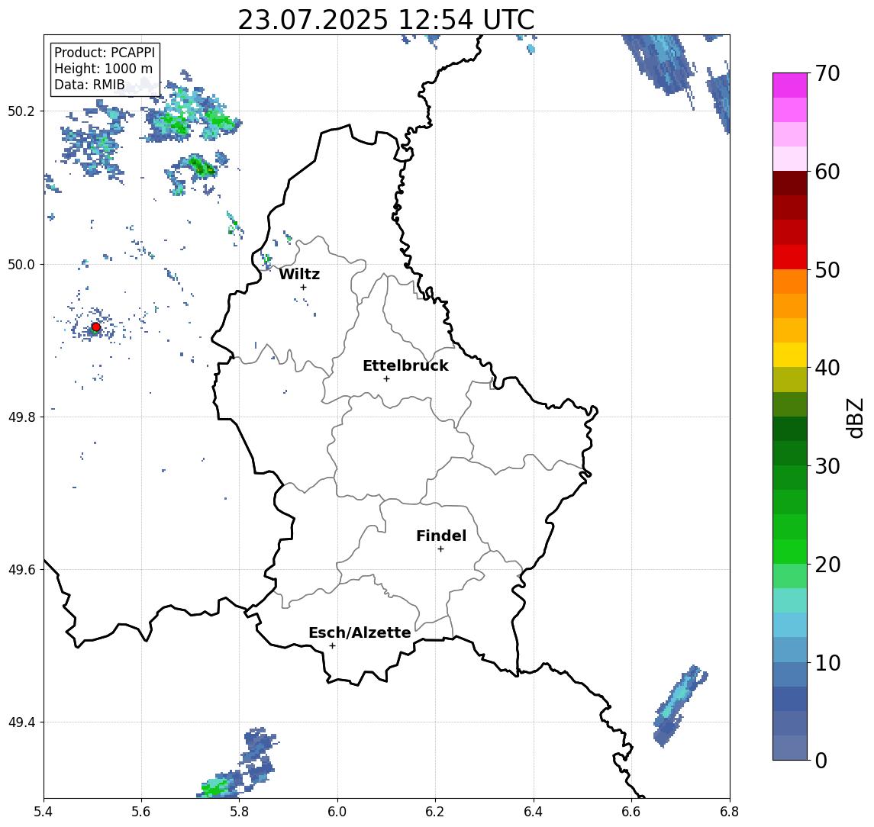
Task: Click the 0 tick on the colorbar
Action: [x=821, y=760]
